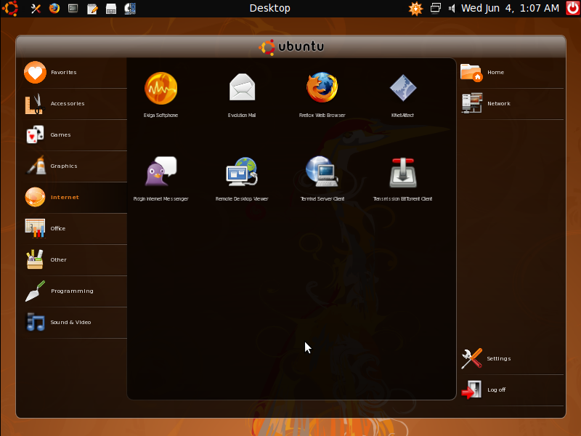Launch Ekiga Softphone
This screenshot has height=436, width=581.
161,94
